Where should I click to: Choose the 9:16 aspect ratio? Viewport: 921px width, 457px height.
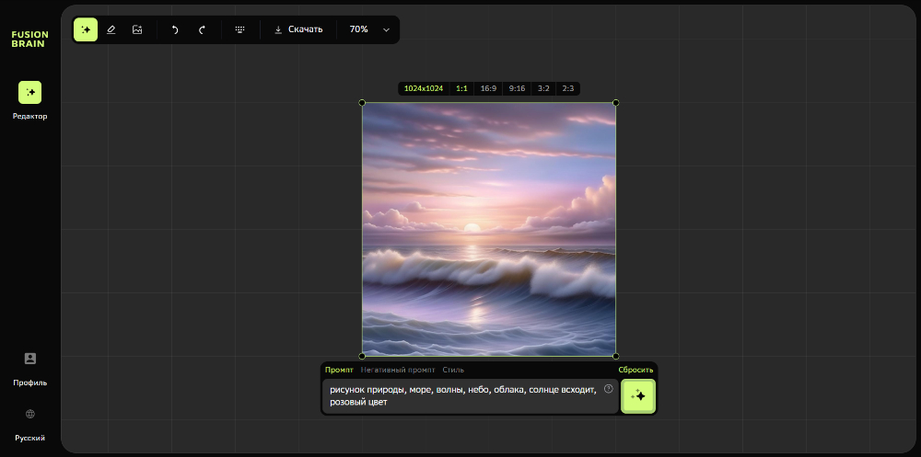(x=517, y=89)
